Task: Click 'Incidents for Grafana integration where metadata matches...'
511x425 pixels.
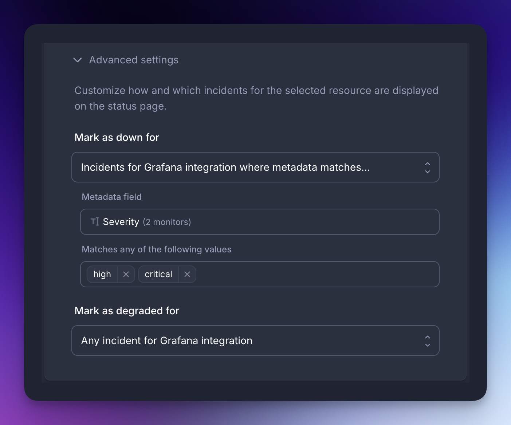Action: pos(225,167)
